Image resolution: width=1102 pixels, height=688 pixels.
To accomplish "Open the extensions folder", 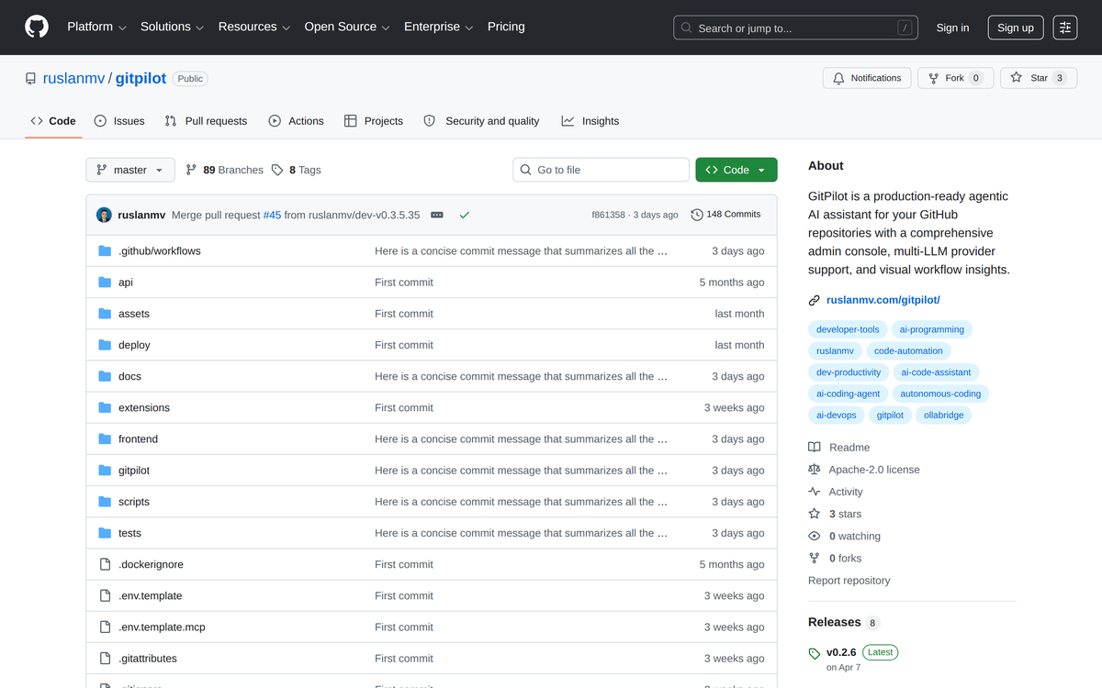I will 143,408.
